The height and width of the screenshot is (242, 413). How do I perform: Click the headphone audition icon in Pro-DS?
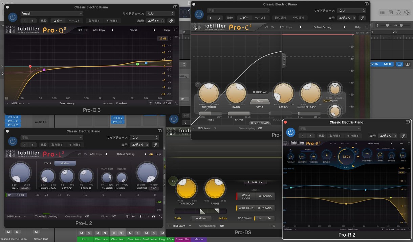click(x=173, y=181)
